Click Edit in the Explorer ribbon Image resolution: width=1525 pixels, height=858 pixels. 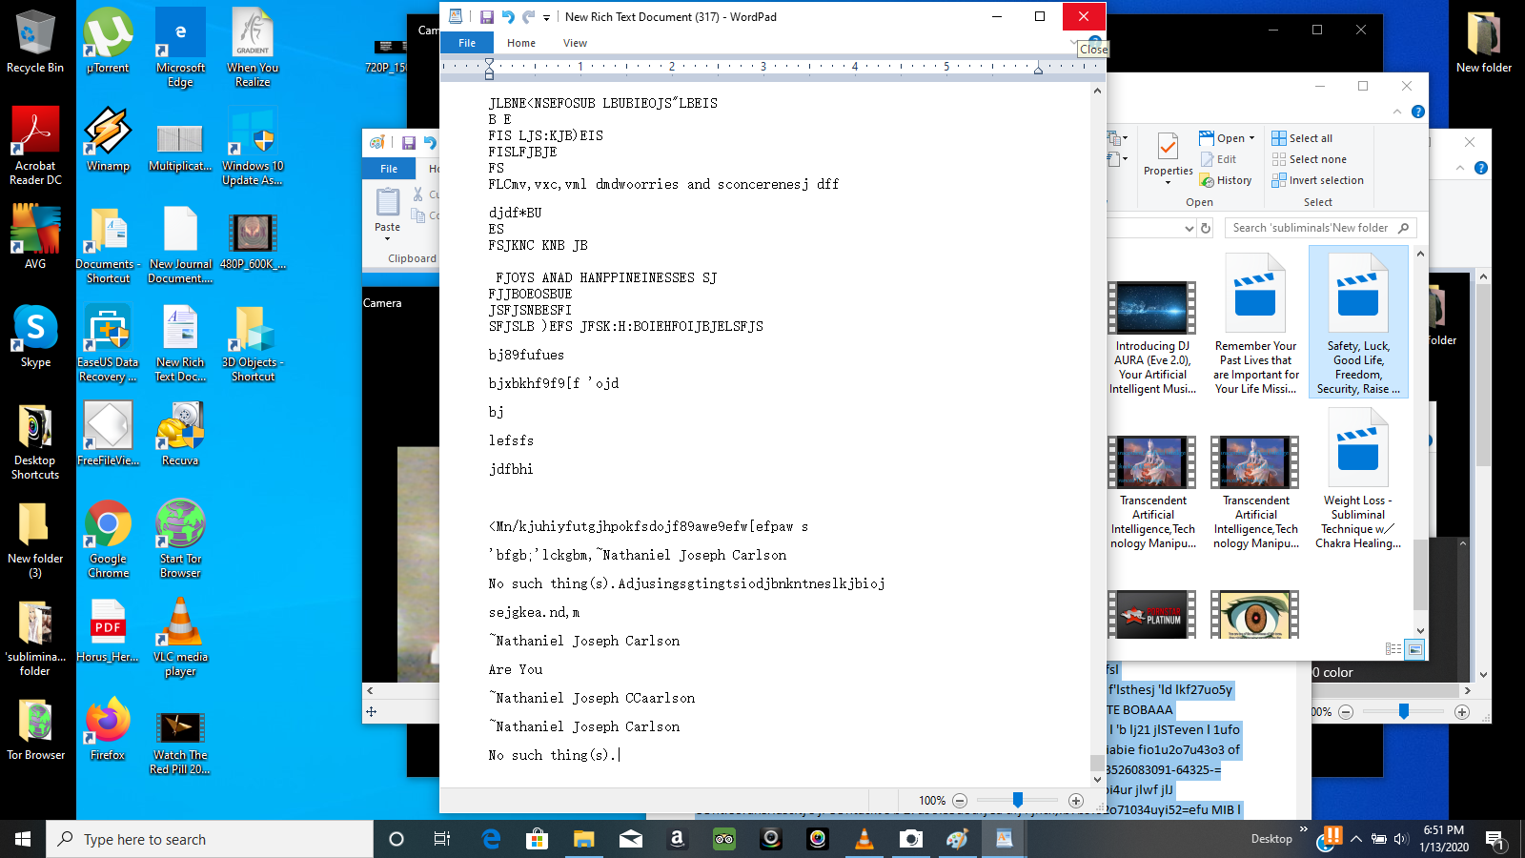[x=1218, y=159]
